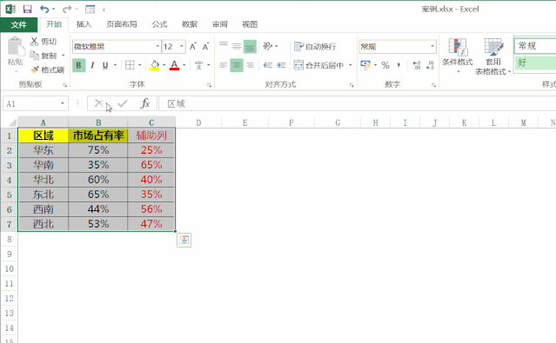Open the number format dropdown 常规
Image resolution: width=556 pixels, height=343 pixels.
tap(432, 46)
